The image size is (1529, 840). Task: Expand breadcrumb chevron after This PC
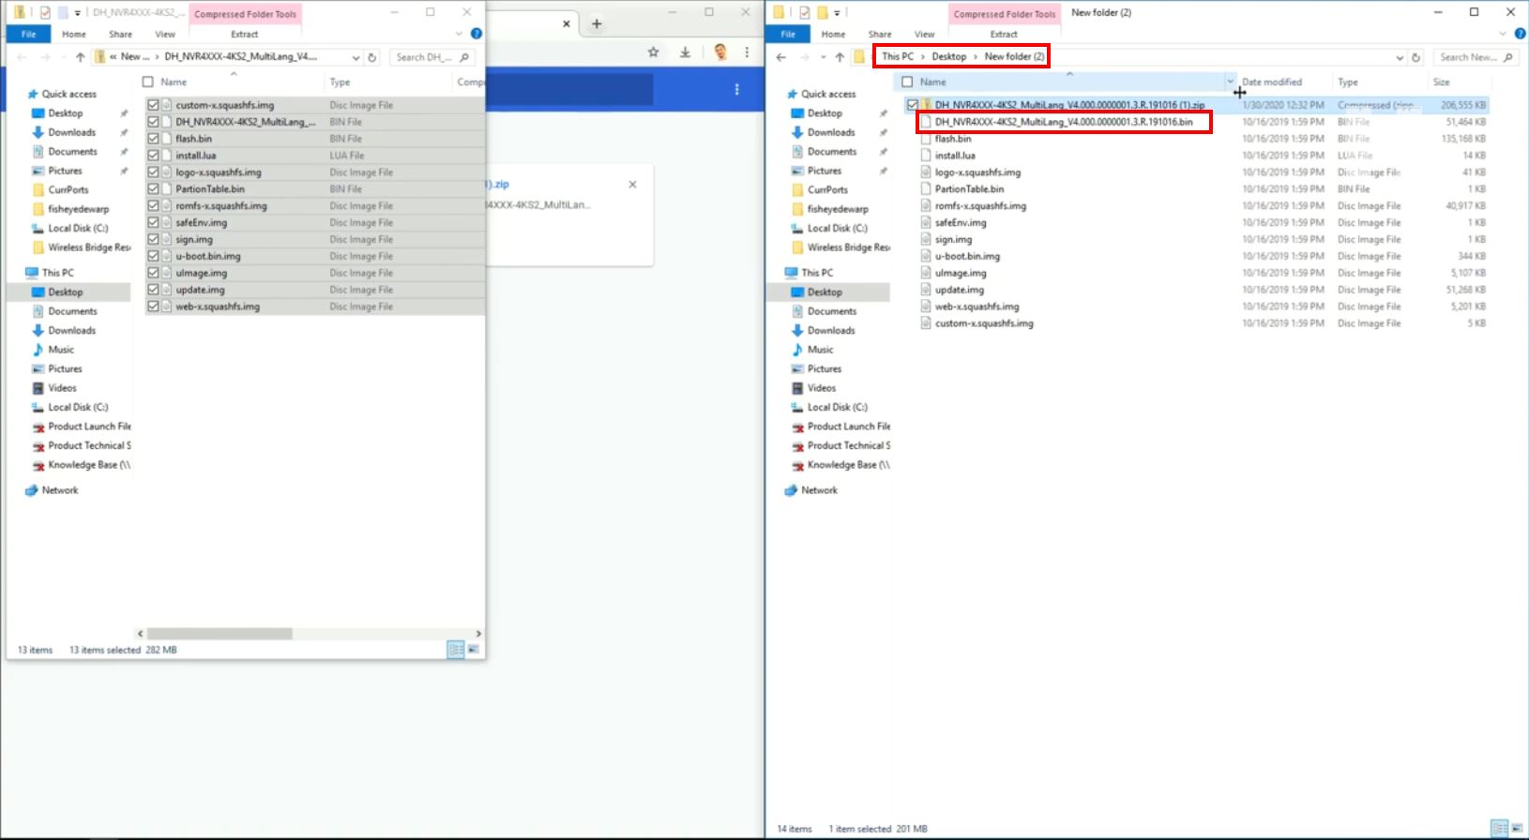point(922,57)
